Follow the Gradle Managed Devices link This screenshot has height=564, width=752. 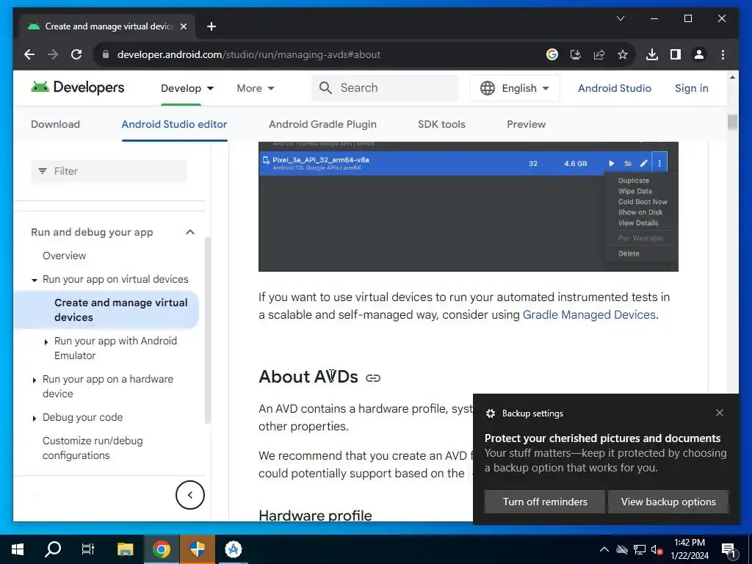pyautogui.click(x=589, y=314)
